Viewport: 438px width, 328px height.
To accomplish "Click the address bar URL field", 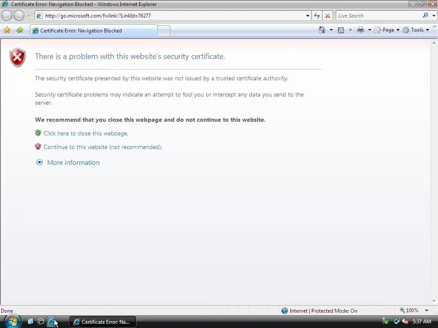I will 170,16.
